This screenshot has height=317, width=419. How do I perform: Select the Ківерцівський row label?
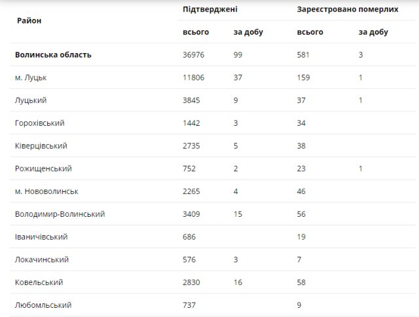41,146
